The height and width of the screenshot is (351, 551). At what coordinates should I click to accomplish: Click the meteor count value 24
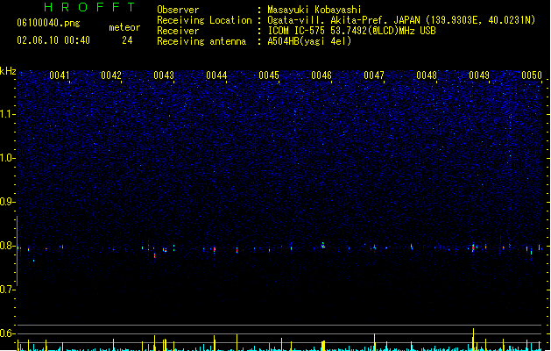127,40
